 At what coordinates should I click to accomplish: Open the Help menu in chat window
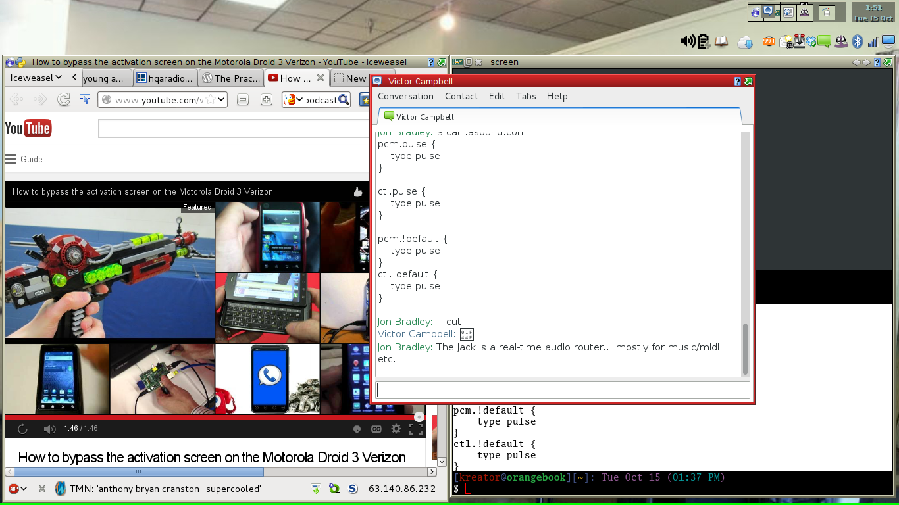(x=557, y=96)
